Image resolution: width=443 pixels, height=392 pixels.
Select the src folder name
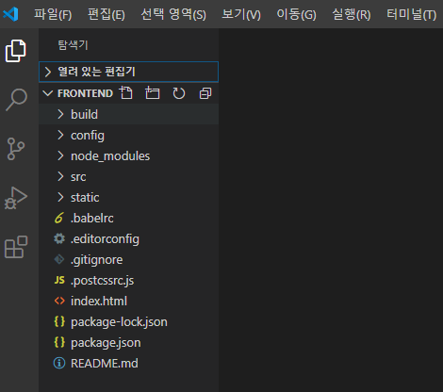(78, 177)
